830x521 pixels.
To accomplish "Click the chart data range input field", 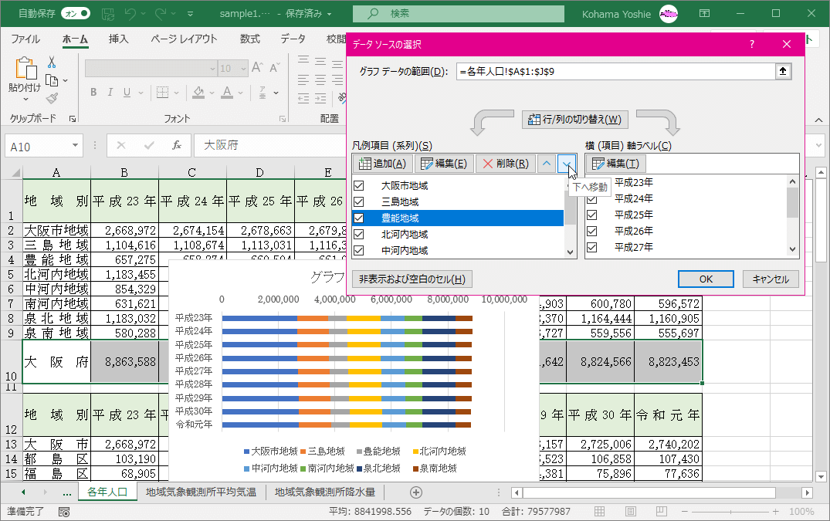I will point(615,71).
